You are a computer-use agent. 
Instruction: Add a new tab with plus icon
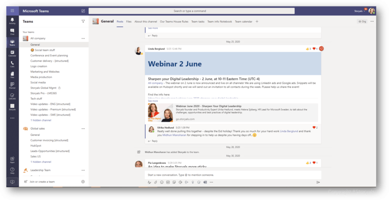click(x=257, y=22)
